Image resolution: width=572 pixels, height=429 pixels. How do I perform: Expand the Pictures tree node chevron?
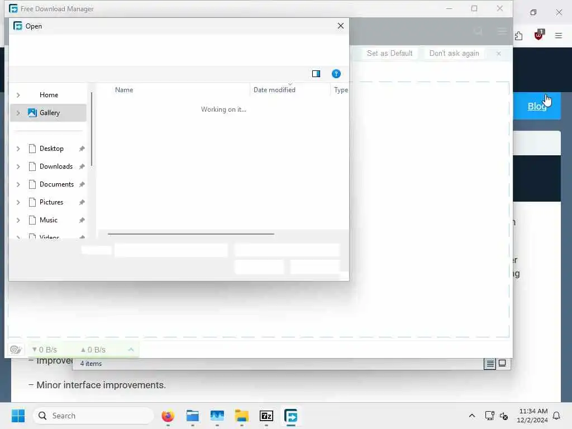pyautogui.click(x=18, y=202)
